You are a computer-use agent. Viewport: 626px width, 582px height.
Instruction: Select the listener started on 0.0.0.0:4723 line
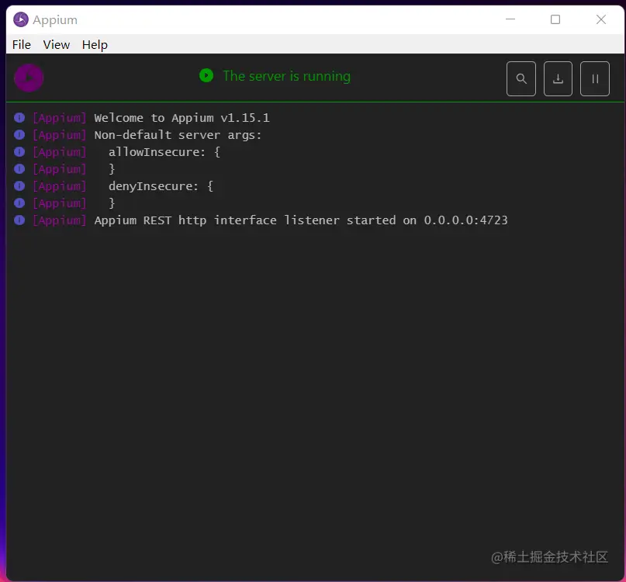point(301,220)
